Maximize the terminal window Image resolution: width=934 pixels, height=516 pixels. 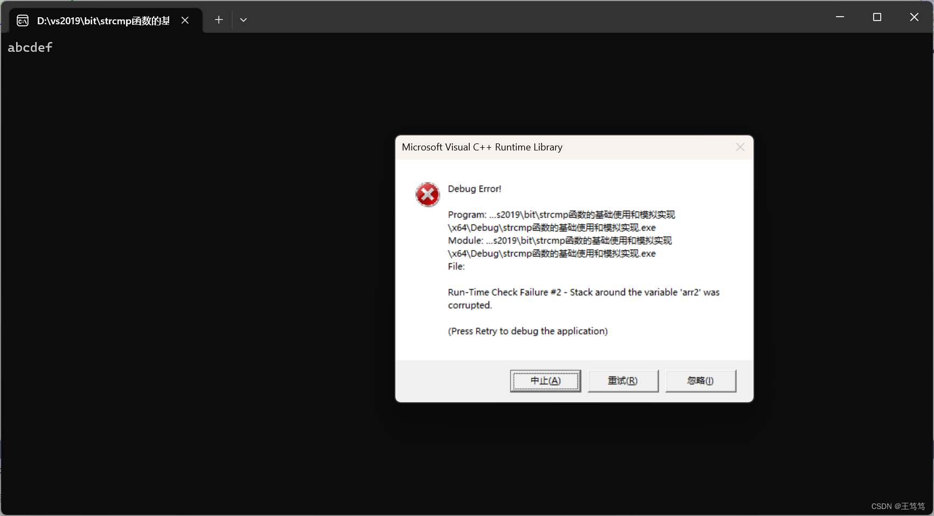tap(877, 17)
